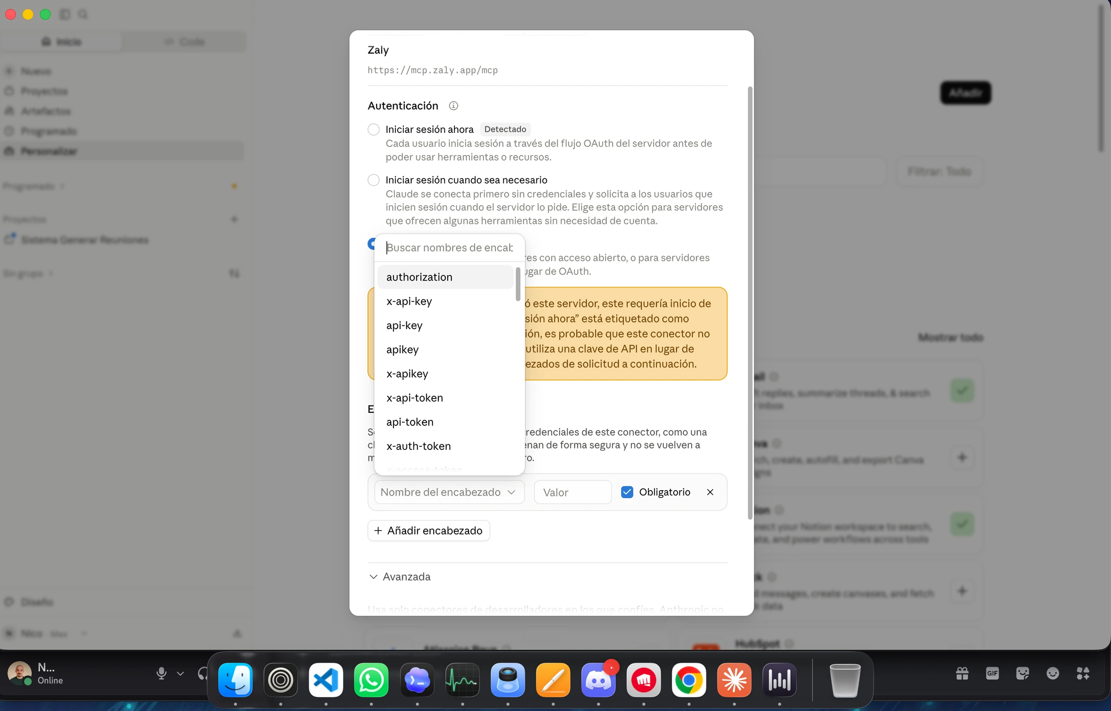Click the 'Detectado' badge
Screen dimensions: 1111x711
[x=505, y=129]
